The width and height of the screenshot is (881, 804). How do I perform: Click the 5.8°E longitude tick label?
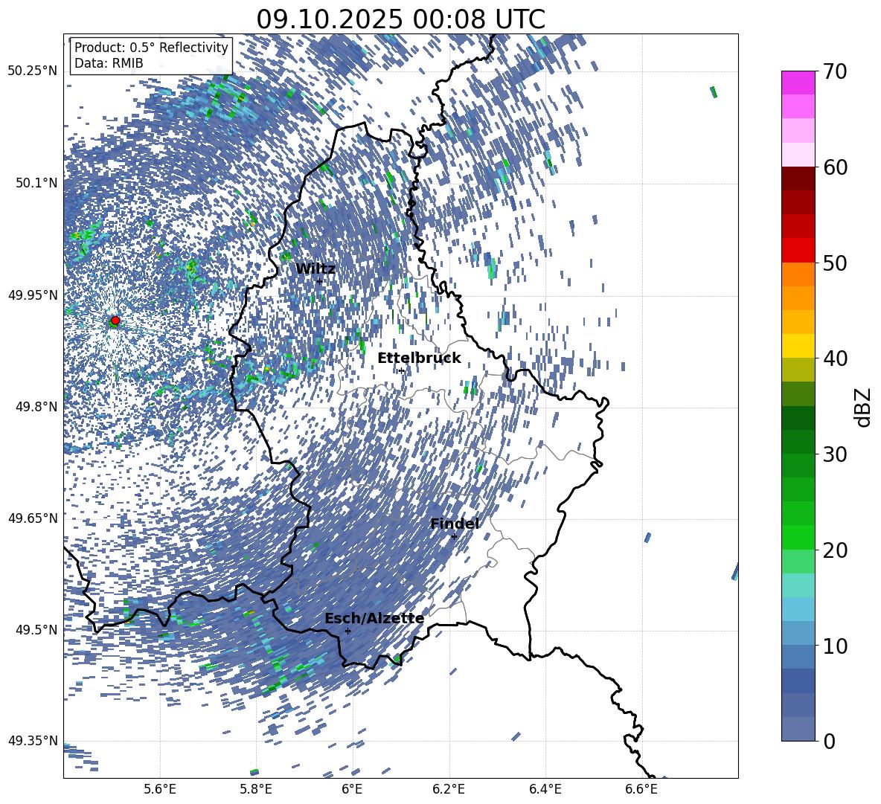[x=256, y=789]
